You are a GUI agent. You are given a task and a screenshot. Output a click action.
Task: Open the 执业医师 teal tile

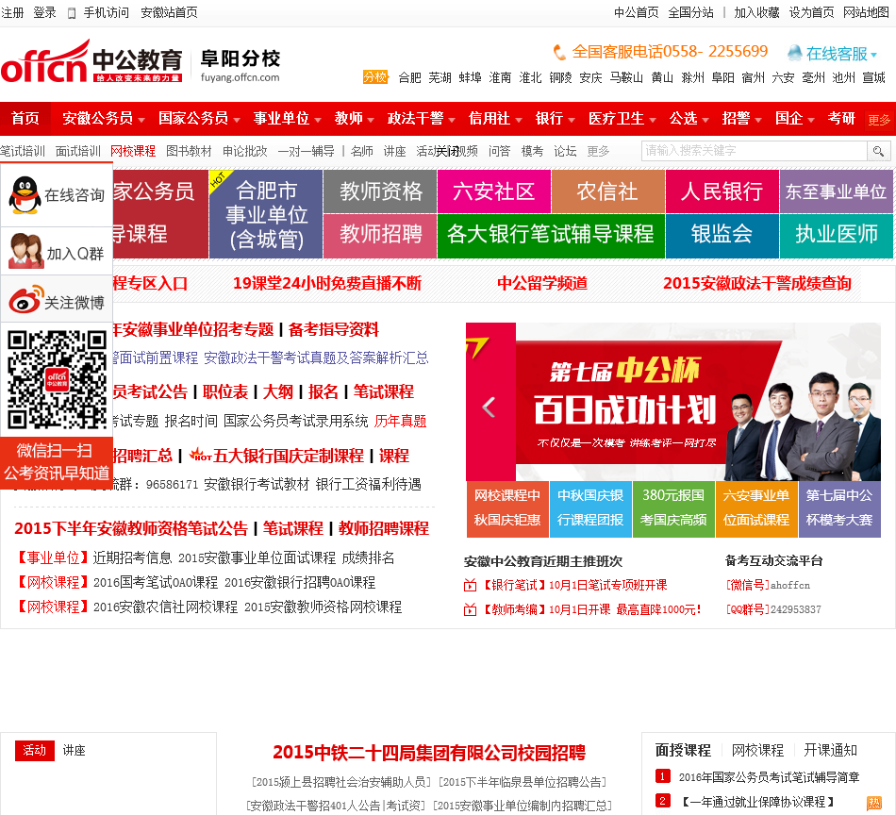[x=837, y=236]
